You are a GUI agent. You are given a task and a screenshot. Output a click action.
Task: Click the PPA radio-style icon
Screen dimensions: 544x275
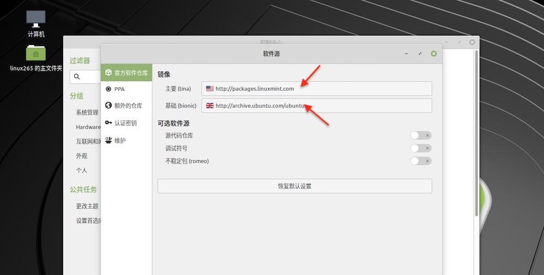click(108, 89)
